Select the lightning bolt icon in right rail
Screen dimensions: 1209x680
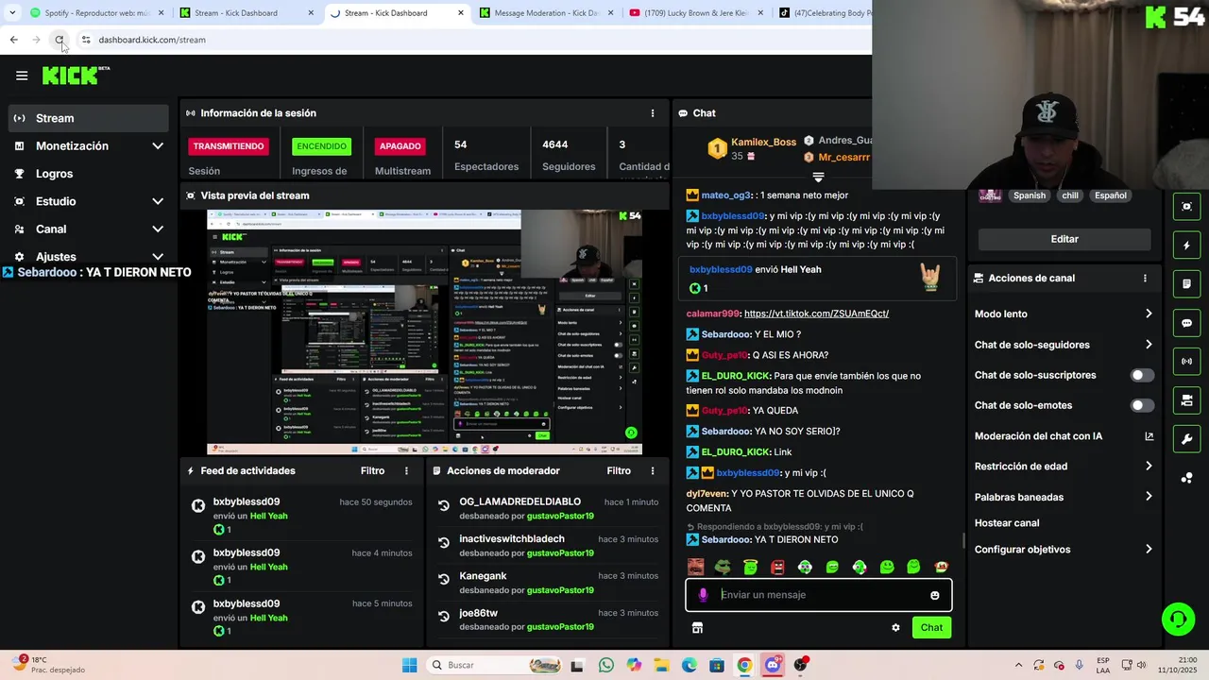[1186, 246]
